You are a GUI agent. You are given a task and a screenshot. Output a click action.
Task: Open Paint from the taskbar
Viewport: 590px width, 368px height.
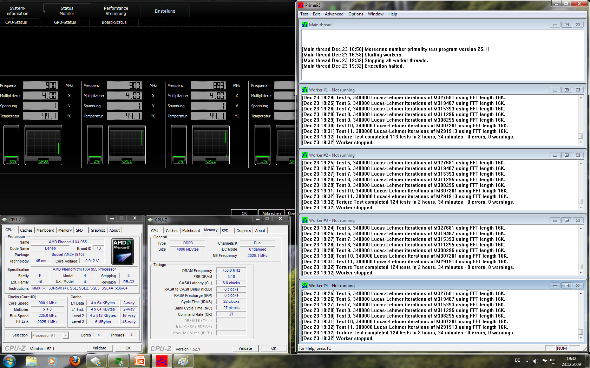click(183, 361)
